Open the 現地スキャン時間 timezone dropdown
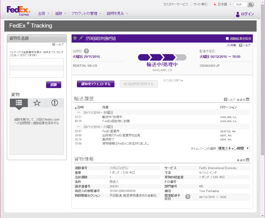The height and width of the screenshot is (218, 265). [234, 149]
